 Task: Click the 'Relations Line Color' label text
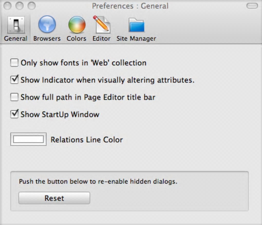[x=87, y=140]
